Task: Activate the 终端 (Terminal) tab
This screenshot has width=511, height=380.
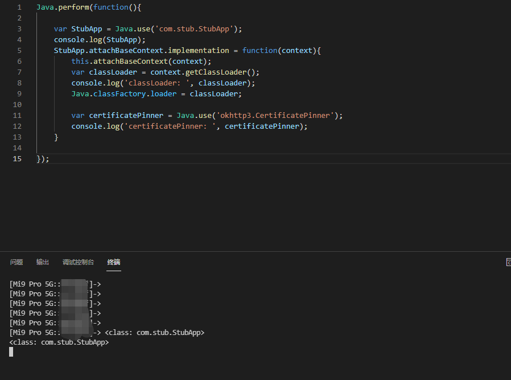Action: point(114,262)
